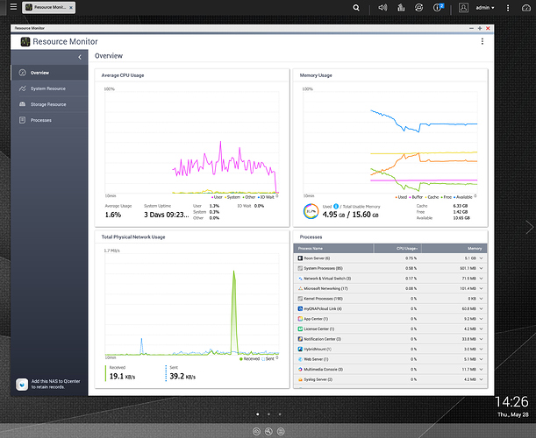Click the Multimedia Console process icon
The height and width of the screenshot is (438, 536).
point(300,369)
